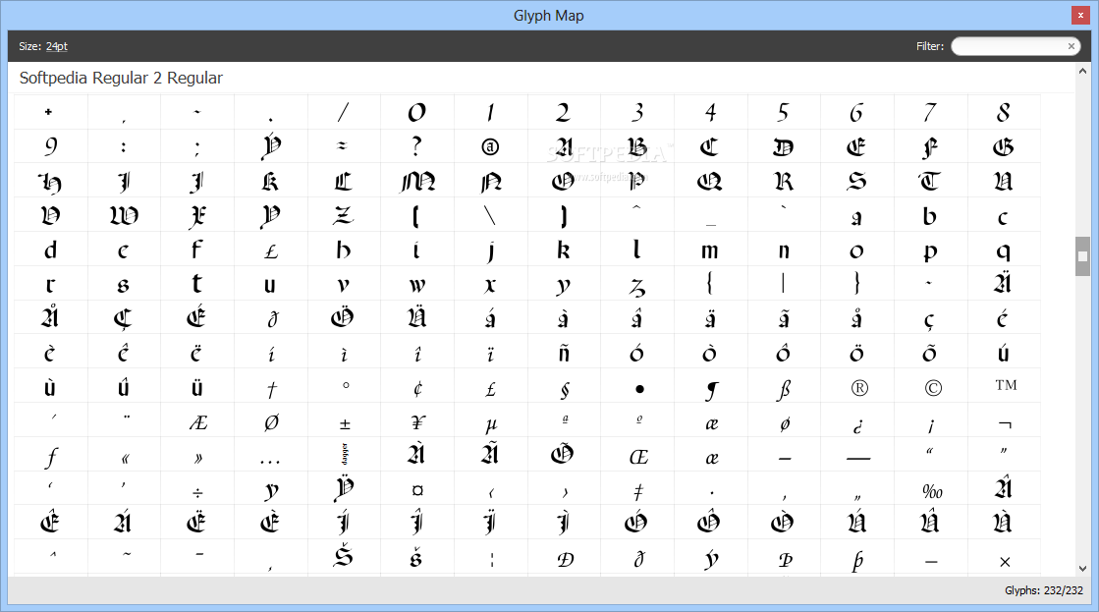
Task: Select the lowercase d glyph
Action: tap(50, 250)
